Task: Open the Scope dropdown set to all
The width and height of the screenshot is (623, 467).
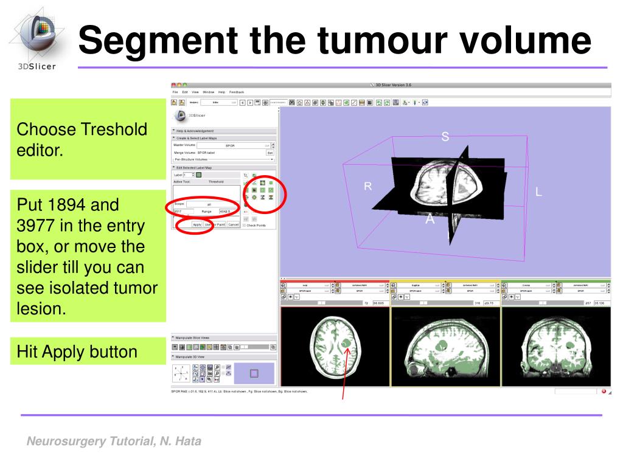Action: pyautogui.click(x=211, y=204)
